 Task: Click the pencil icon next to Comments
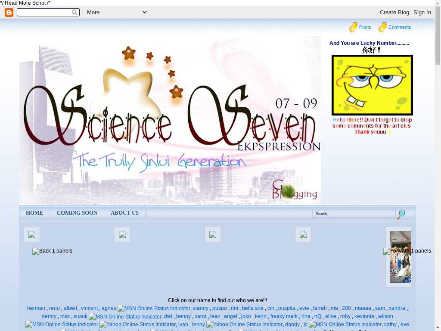[382, 27]
